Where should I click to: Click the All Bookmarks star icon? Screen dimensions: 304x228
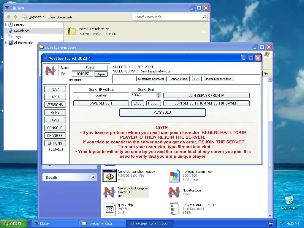(11, 42)
